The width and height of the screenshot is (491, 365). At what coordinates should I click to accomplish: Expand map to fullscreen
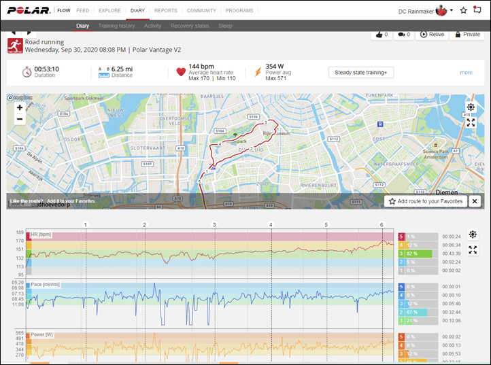[x=471, y=122]
